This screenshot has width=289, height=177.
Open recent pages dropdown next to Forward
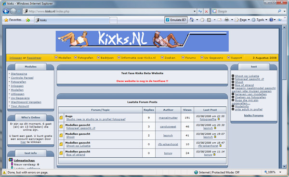tap(19, 12)
